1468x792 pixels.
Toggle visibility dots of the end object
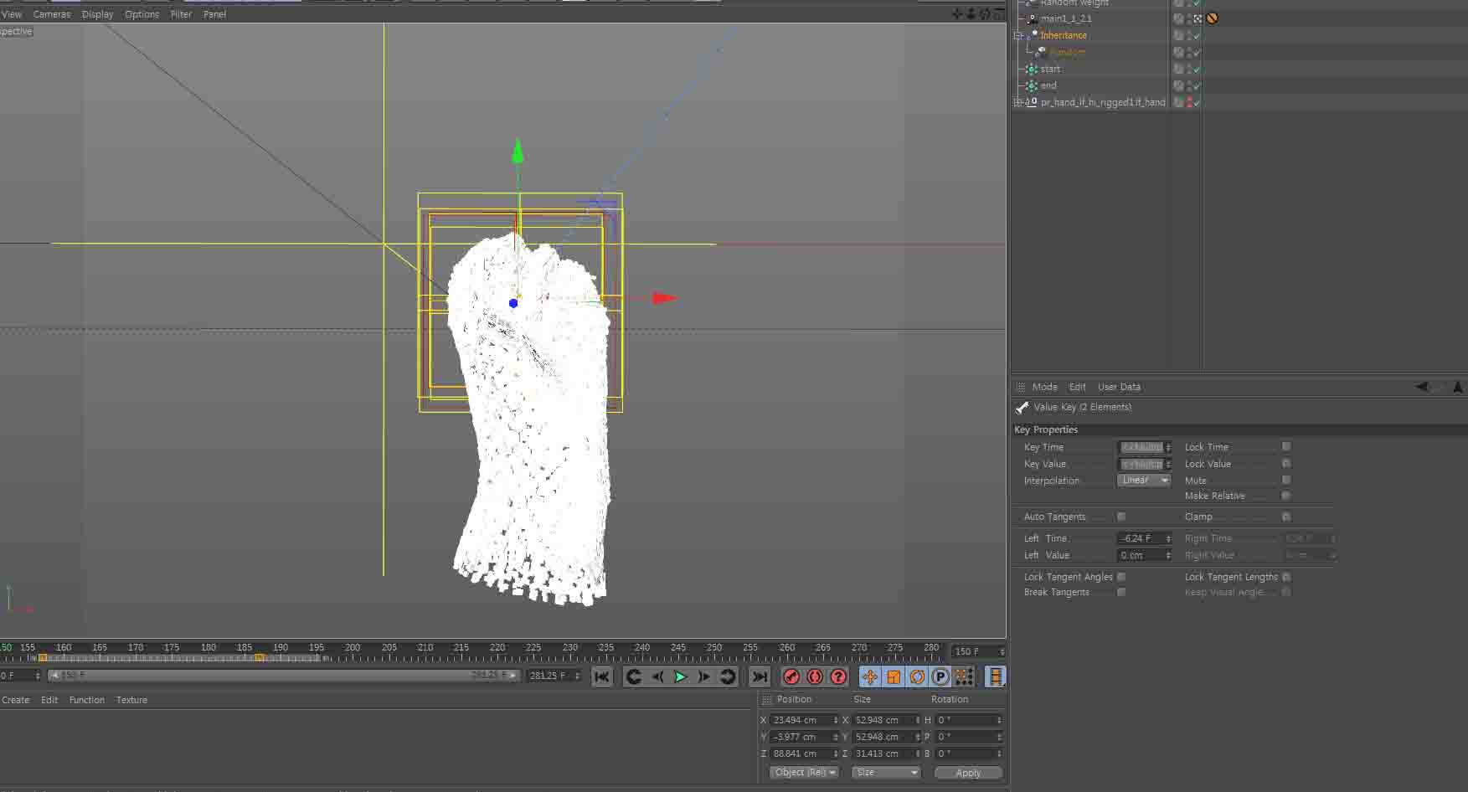(x=1189, y=85)
